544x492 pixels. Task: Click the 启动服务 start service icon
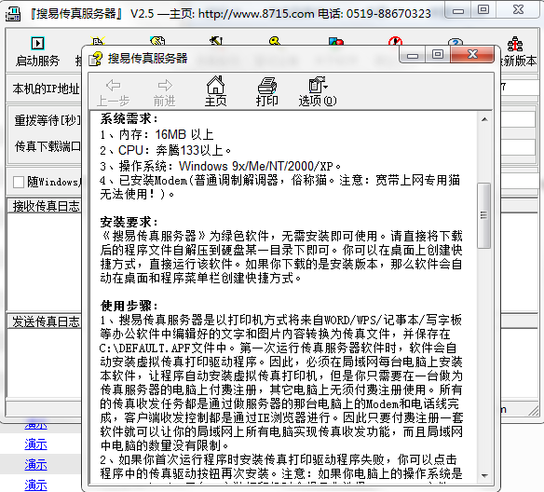[37, 44]
